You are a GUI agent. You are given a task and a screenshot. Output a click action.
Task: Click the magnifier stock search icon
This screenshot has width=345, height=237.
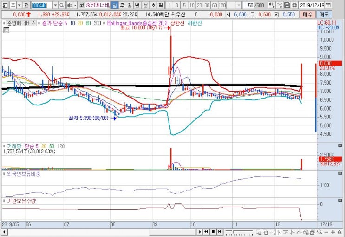(x=62, y=5)
